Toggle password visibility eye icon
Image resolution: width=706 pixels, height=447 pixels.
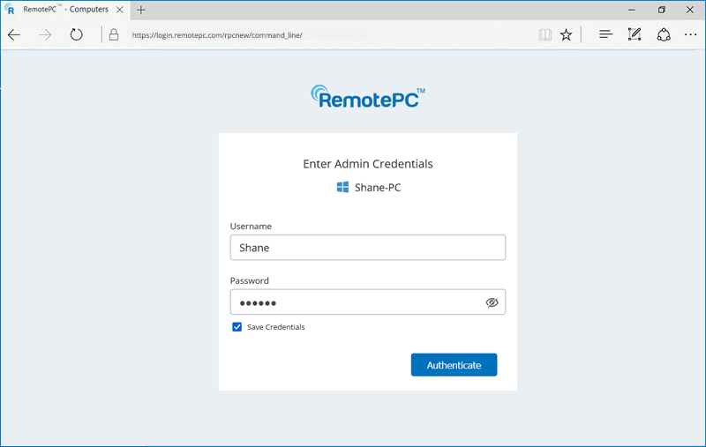tap(492, 302)
